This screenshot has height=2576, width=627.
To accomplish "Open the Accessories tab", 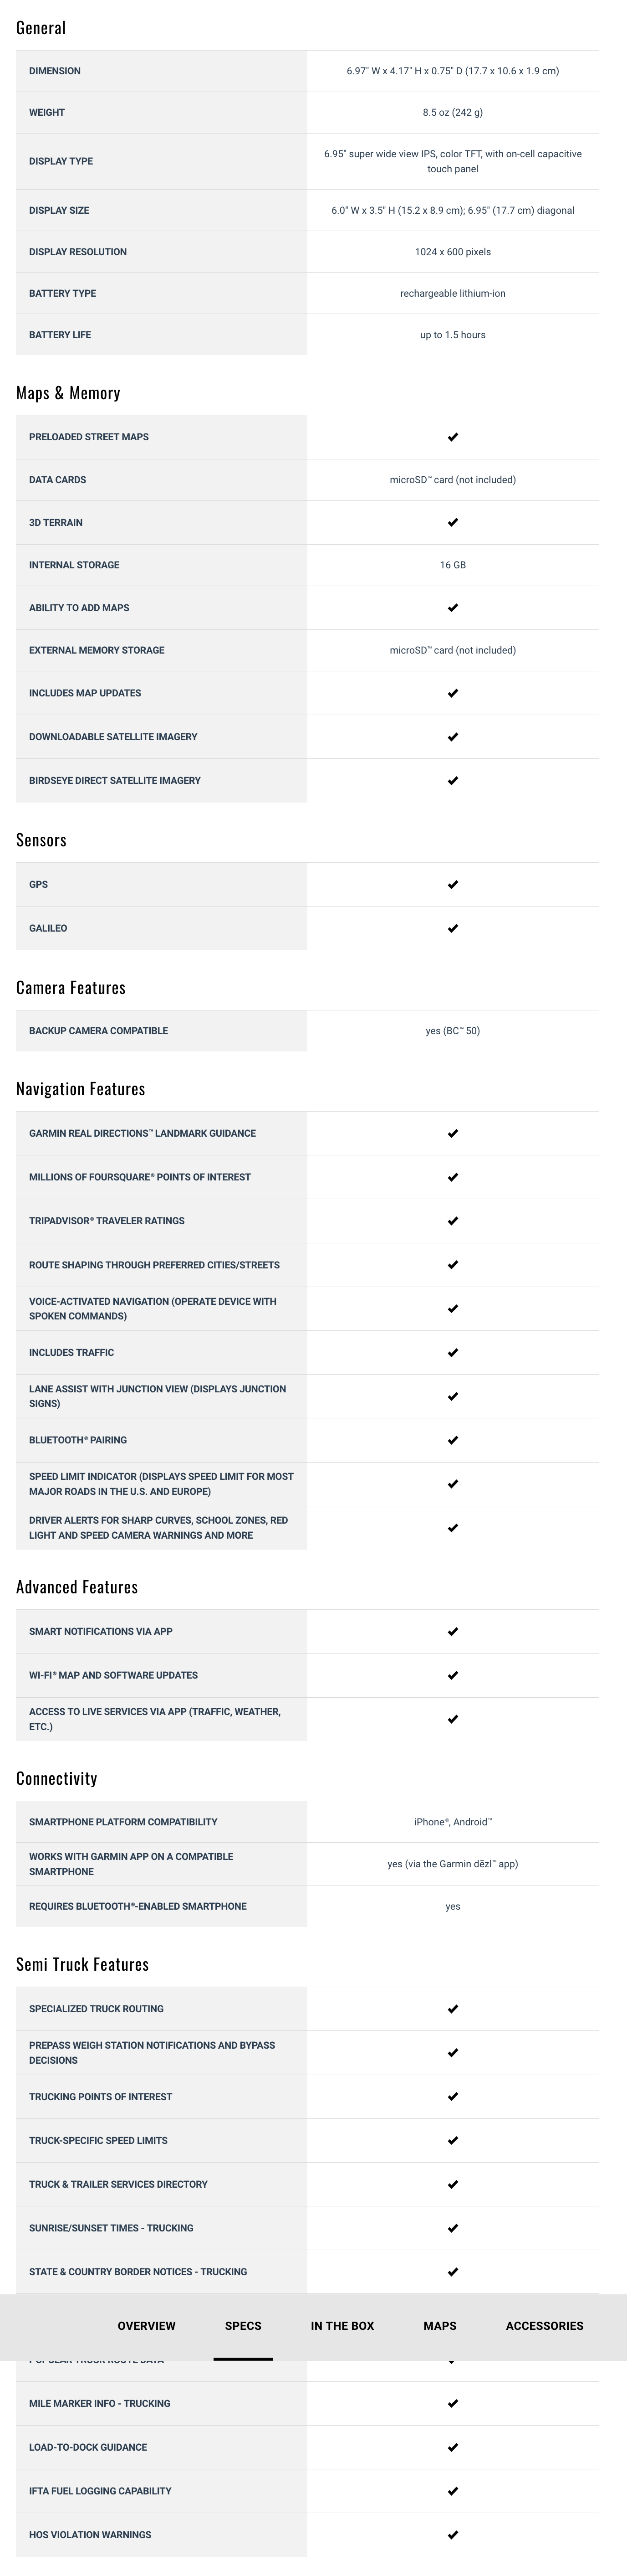I will (x=544, y=2325).
